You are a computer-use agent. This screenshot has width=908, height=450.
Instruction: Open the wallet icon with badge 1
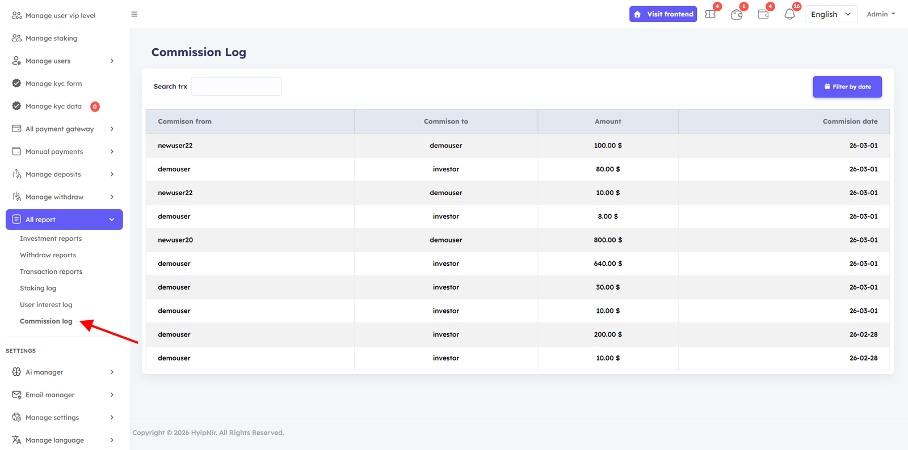point(737,14)
